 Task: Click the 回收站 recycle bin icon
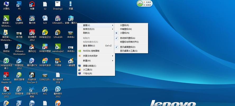point(6,47)
